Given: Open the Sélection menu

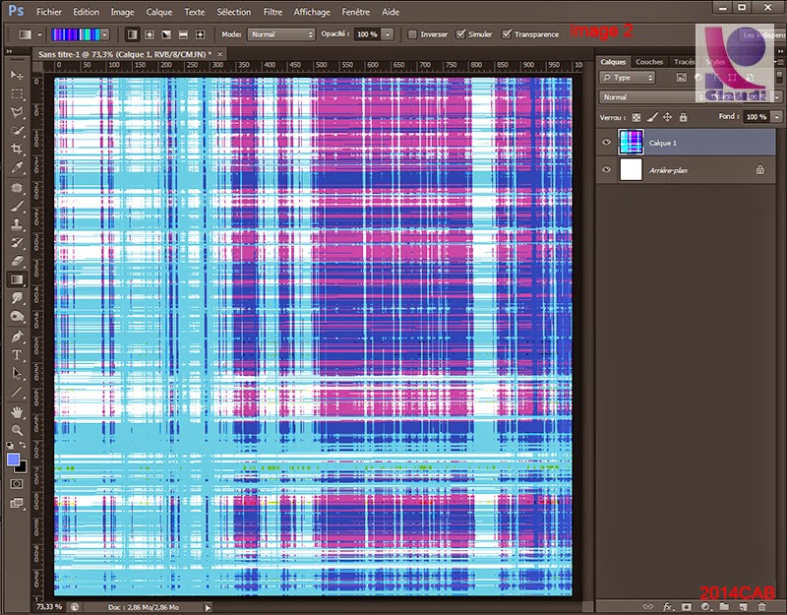Looking at the screenshot, I should tap(233, 12).
